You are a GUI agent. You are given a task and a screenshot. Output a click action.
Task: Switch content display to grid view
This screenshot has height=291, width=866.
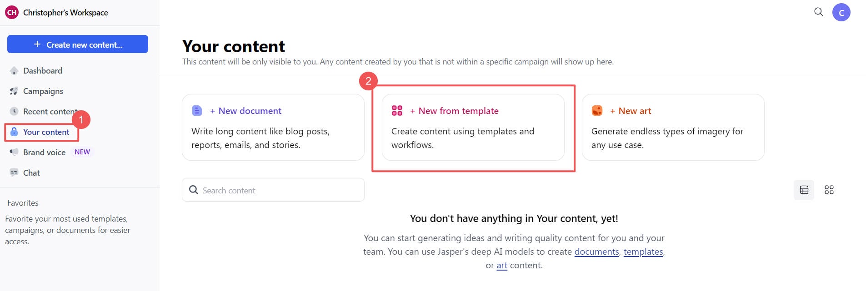click(829, 190)
